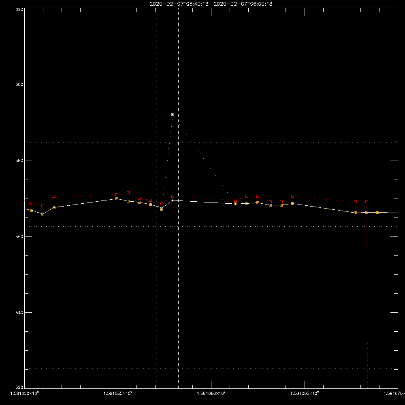
Task: Click the end timestamp 2020-02-07T06:50:13 in title
Action: coord(243,4)
